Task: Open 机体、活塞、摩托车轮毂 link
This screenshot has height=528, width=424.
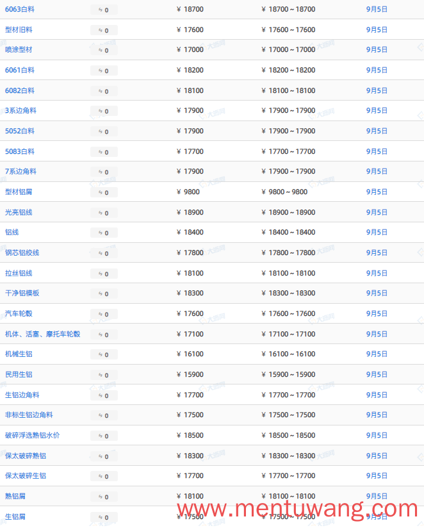Action: 42,334
